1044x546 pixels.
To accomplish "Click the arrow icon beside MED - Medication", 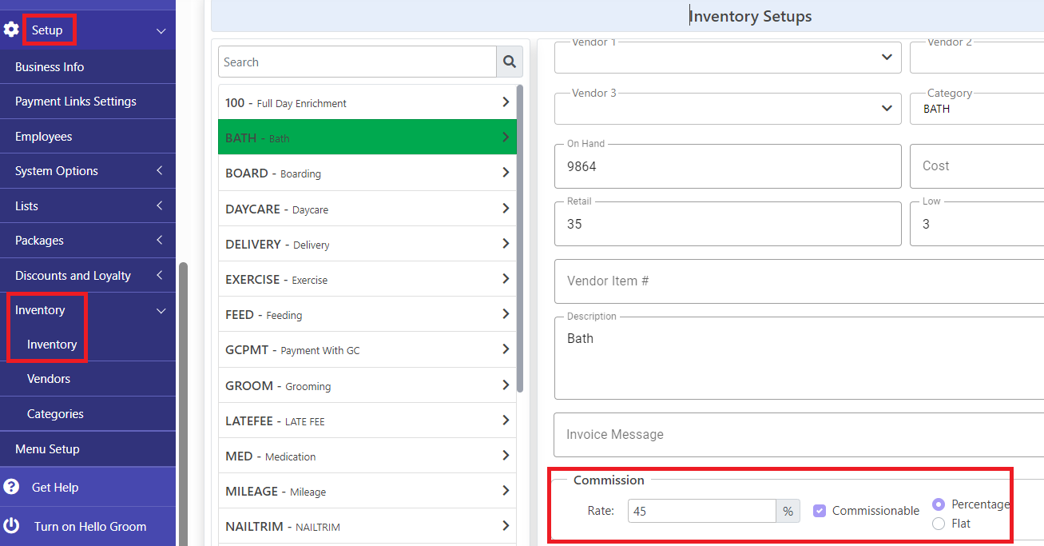I will pyautogui.click(x=505, y=455).
